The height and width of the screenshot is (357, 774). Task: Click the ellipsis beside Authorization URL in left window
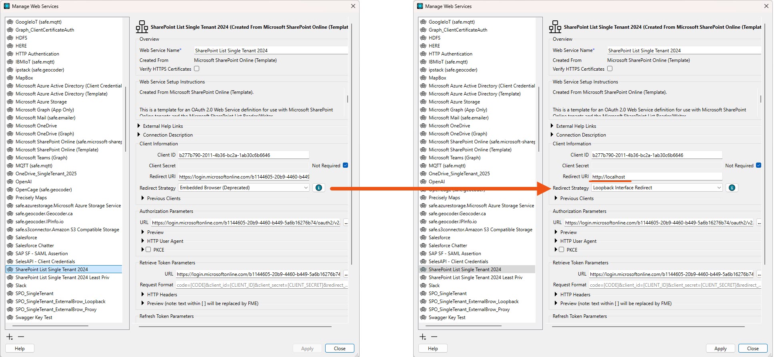(346, 223)
